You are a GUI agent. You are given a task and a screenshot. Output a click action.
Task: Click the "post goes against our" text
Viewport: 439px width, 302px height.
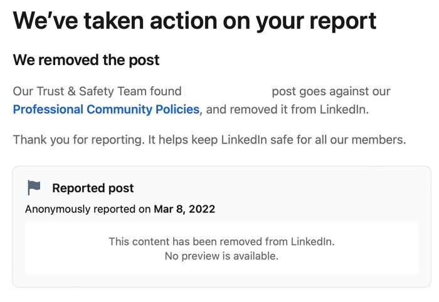(x=331, y=91)
